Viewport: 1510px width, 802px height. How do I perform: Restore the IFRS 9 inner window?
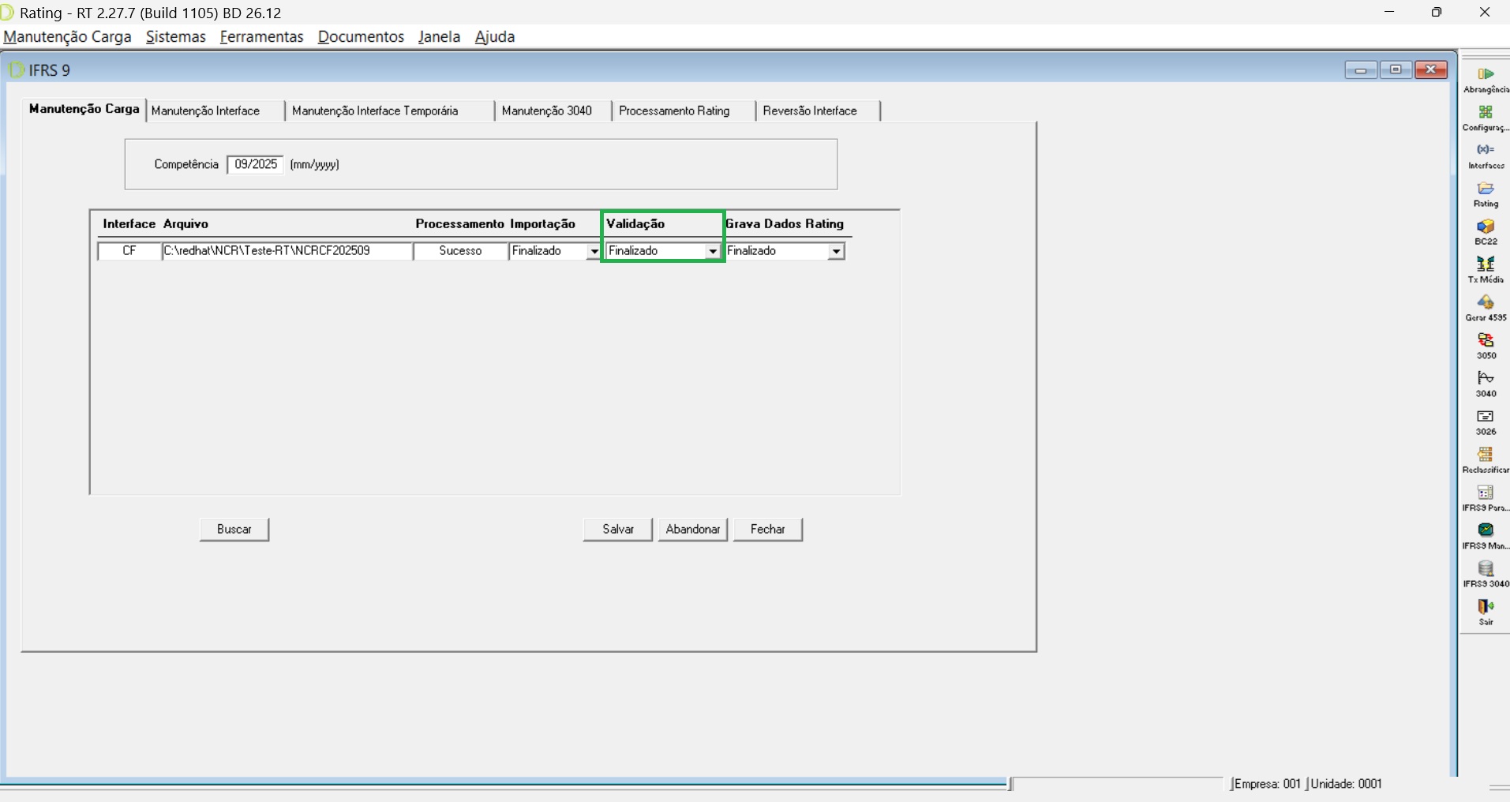(x=1396, y=69)
